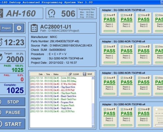Click the U.P.H. speedometer gauge icon
The height and width of the screenshot is (132, 163).
pos(52,14)
